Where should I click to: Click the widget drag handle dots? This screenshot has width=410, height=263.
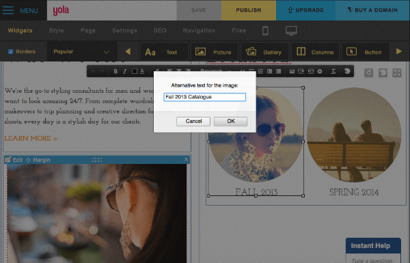[97, 160]
